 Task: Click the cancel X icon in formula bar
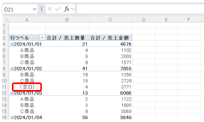49,9
